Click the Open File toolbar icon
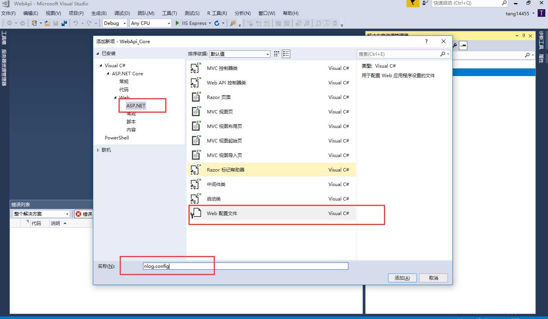The image size is (548, 319). (x=47, y=23)
